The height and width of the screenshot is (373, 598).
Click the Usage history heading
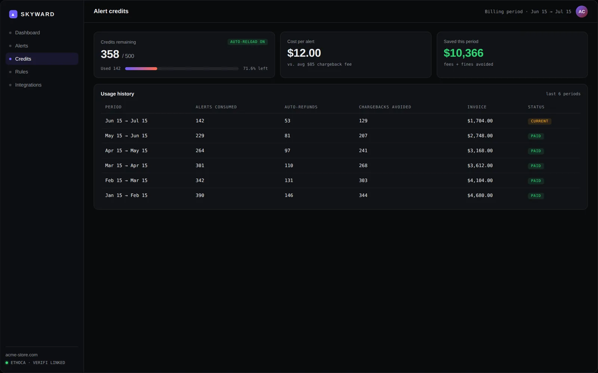[x=117, y=94]
